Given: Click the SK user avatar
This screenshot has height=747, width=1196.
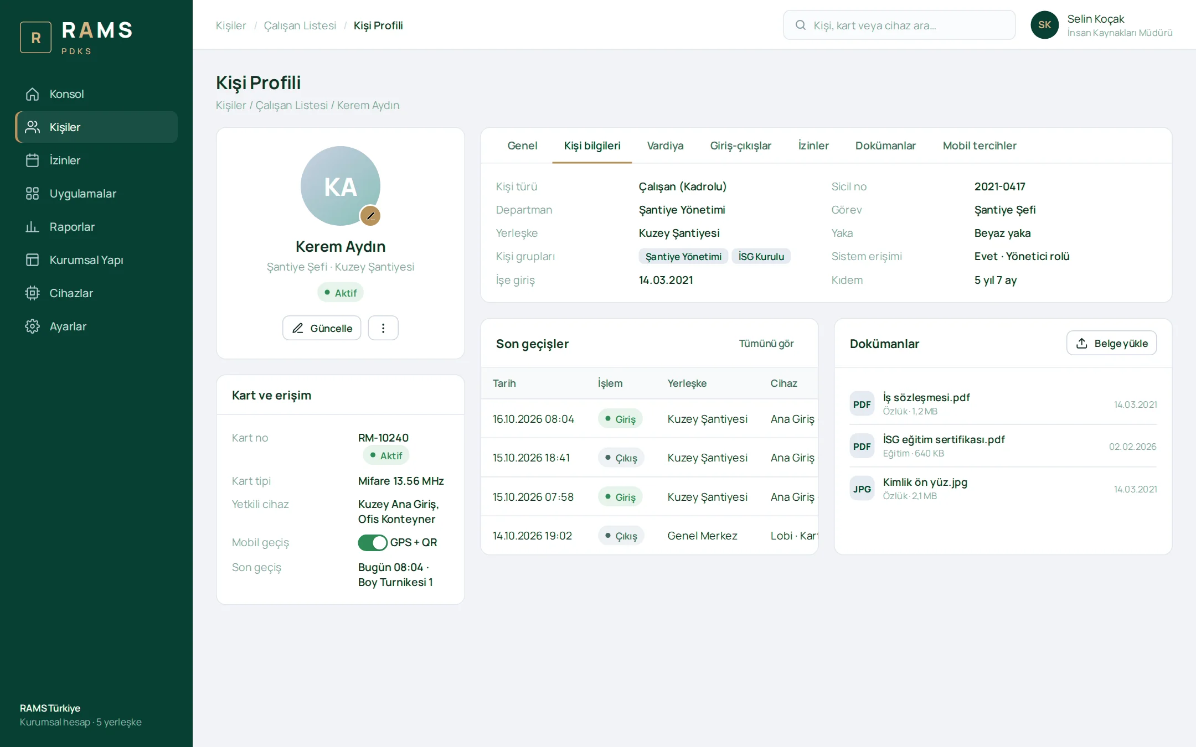Looking at the screenshot, I should 1044,25.
